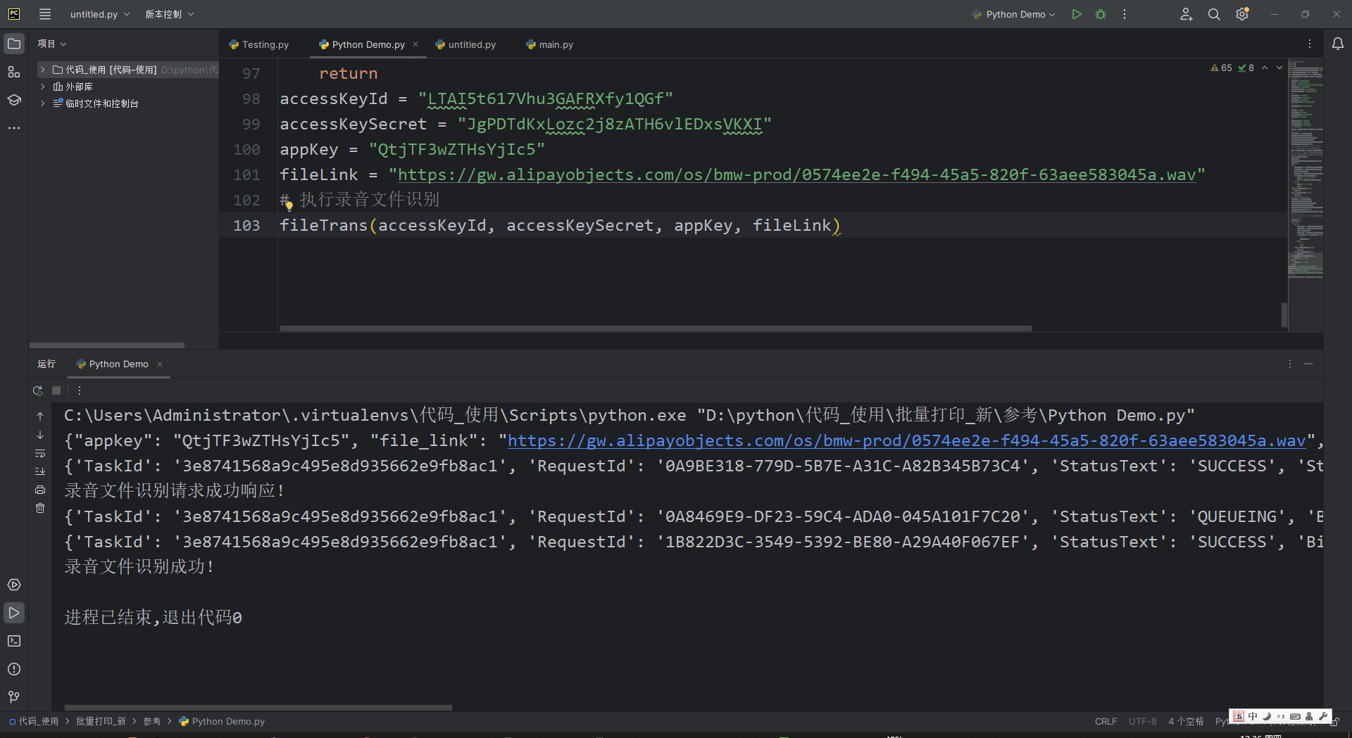1352x738 pixels.
Task: Toggle soft-wrap in console output
Action: click(x=40, y=453)
